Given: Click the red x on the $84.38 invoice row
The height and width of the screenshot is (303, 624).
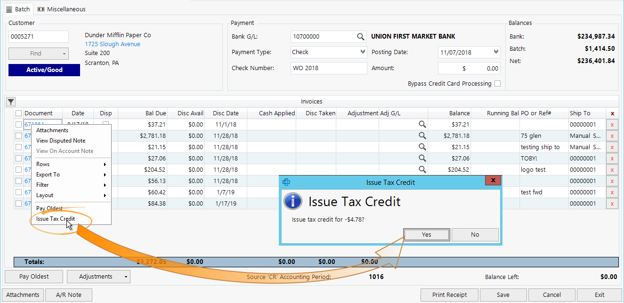Looking at the screenshot, I should [612, 203].
